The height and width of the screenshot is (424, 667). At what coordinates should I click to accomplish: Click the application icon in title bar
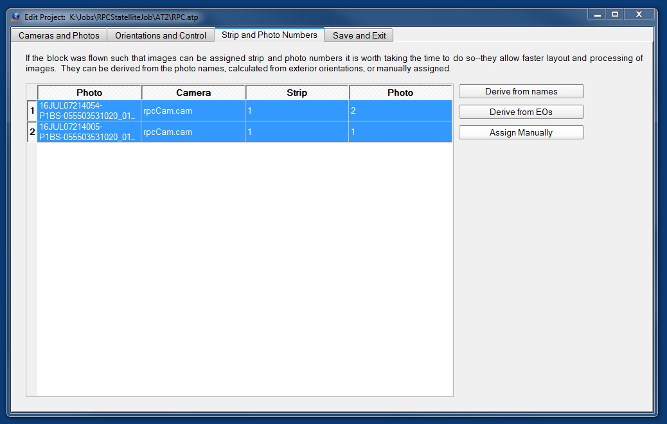coord(15,17)
